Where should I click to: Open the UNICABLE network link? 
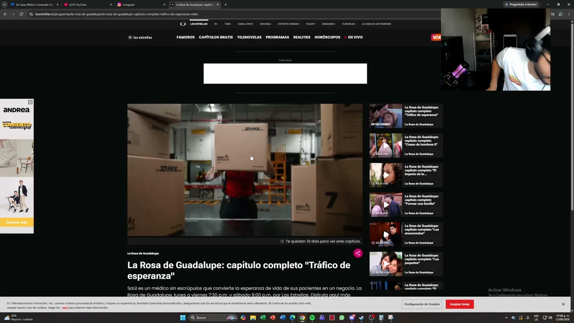265,24
